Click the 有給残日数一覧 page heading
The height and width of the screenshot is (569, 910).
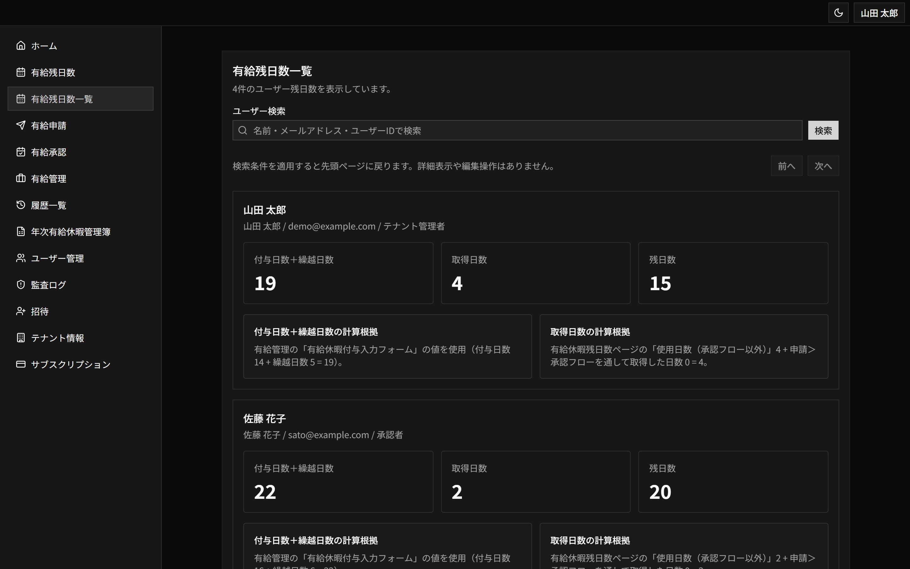point(272,71)
